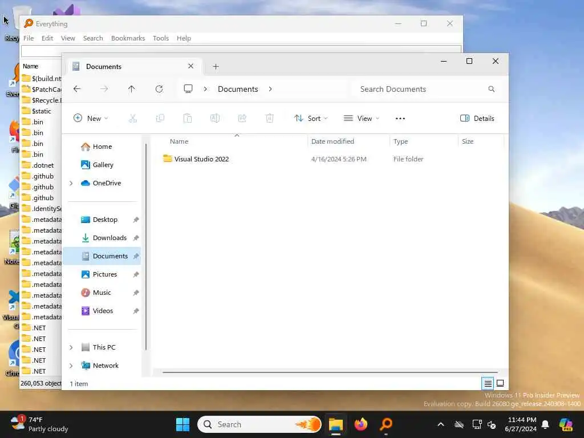Open the Windows Start menu
The height and width of the screenshot is (438, 584).
point(183,424)
